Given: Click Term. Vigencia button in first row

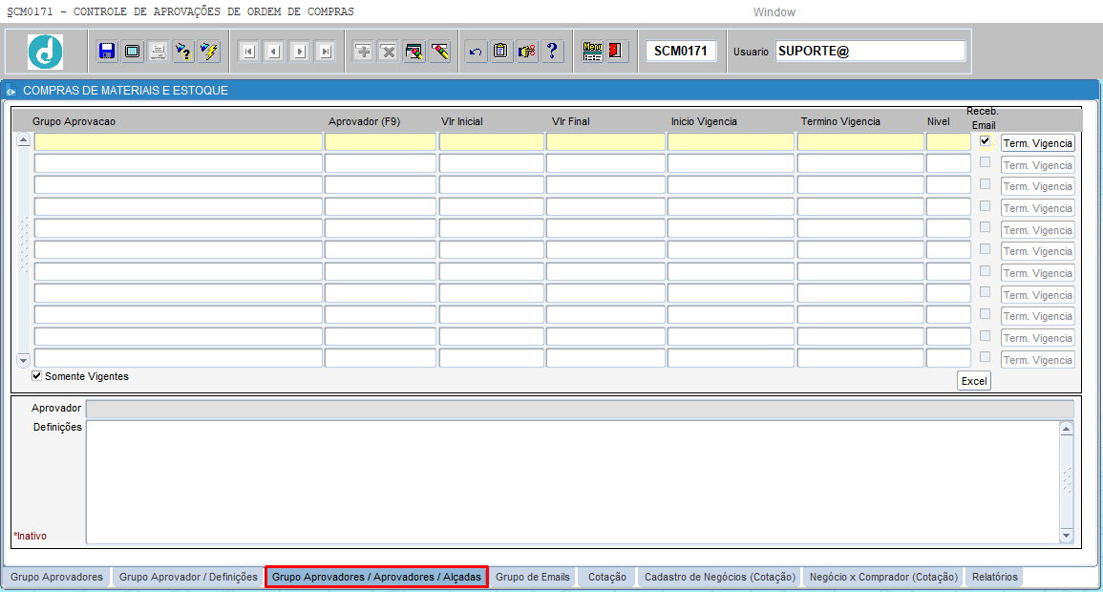Looking at the screenshot, I should coord(1037,143).
